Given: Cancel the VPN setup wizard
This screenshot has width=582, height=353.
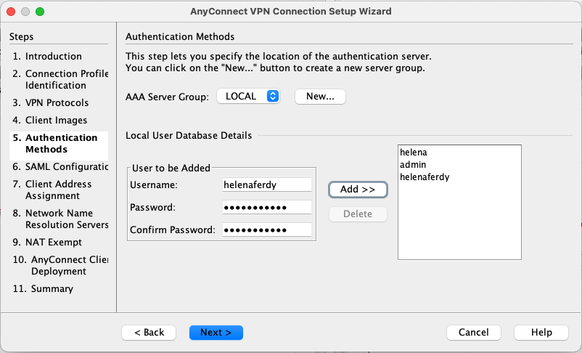Looking at the screenshot, I should [473, 332].
